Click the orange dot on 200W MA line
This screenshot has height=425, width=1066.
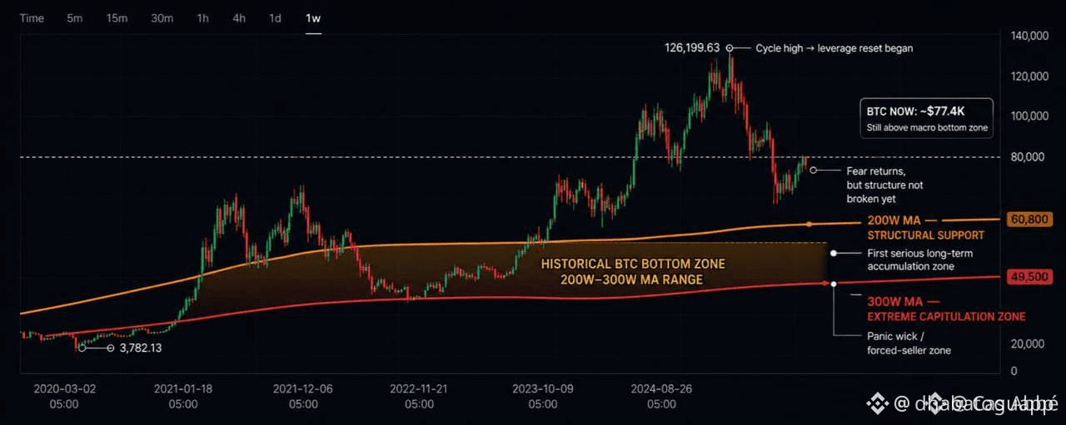tap(808, 225)
